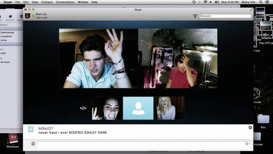The height and width of the screenshot is (154, 273).
Task: Click the green online status indicator
Action: pyautogui.click(x=33, y=16)
